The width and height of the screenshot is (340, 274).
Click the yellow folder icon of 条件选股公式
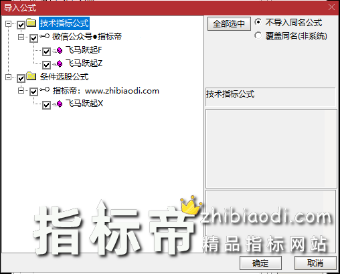(x=31, y=76)
